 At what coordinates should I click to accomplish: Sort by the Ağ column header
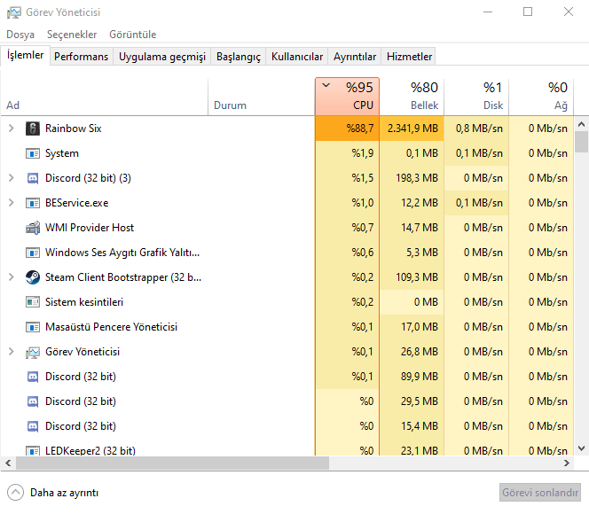[541, 97]
